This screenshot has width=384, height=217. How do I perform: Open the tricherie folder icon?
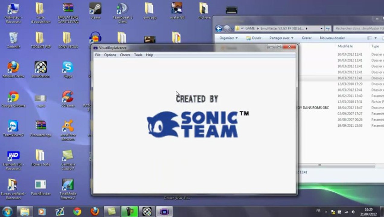coord(204,11)
